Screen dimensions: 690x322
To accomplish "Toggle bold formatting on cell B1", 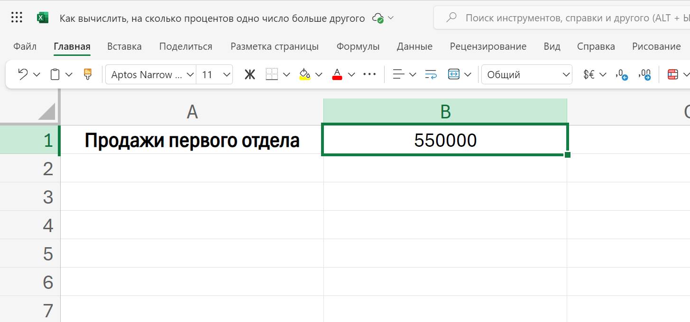I will point(250,74).
